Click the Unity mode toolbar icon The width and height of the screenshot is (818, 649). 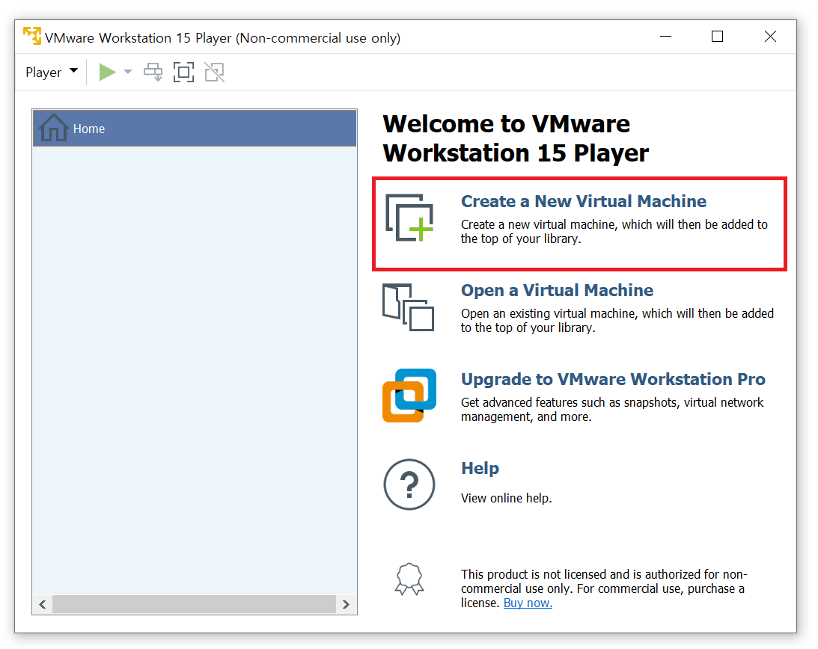[x=215, y=73]
